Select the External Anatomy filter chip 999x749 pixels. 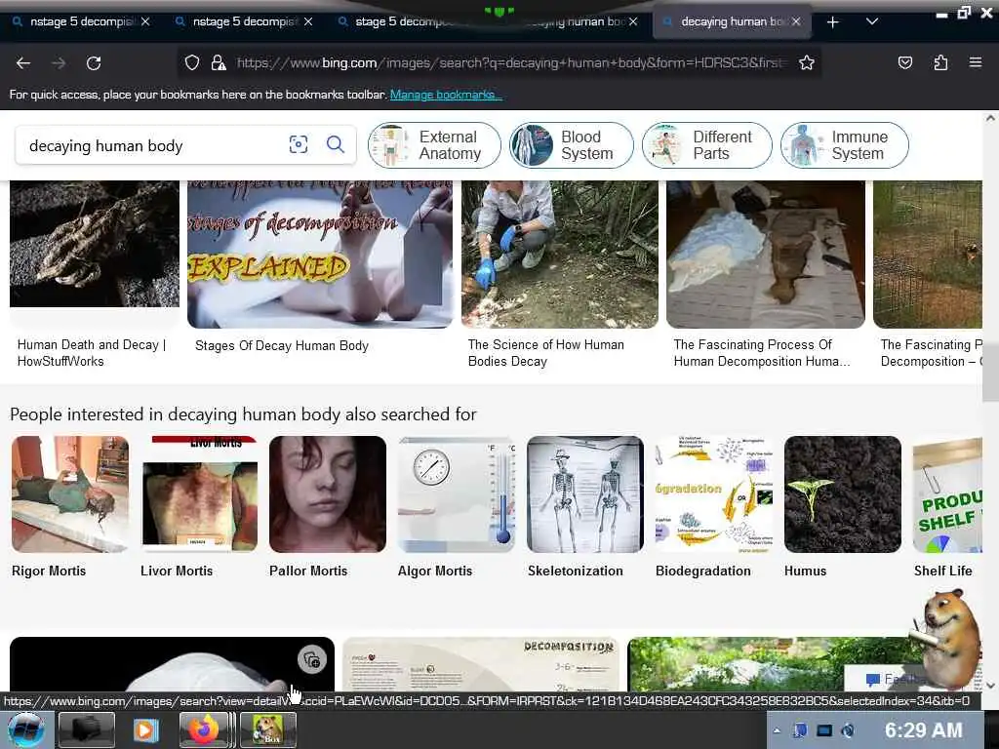434,145
